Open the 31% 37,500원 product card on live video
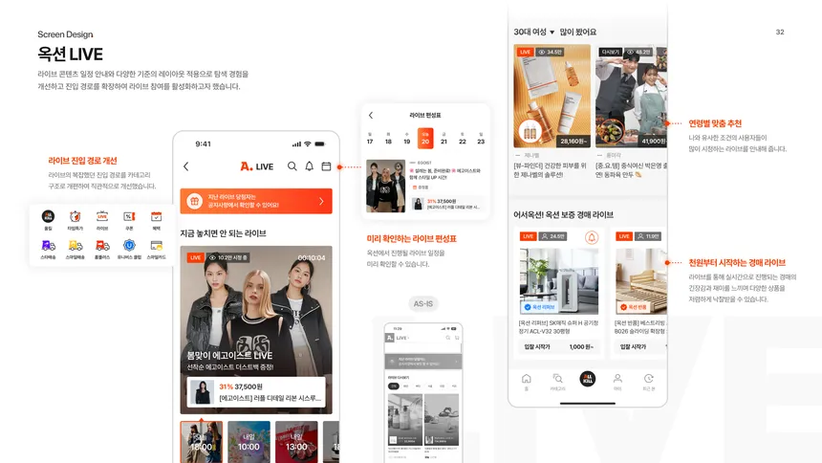The width and height of the screenshot is (822, 463). (256, 392)
